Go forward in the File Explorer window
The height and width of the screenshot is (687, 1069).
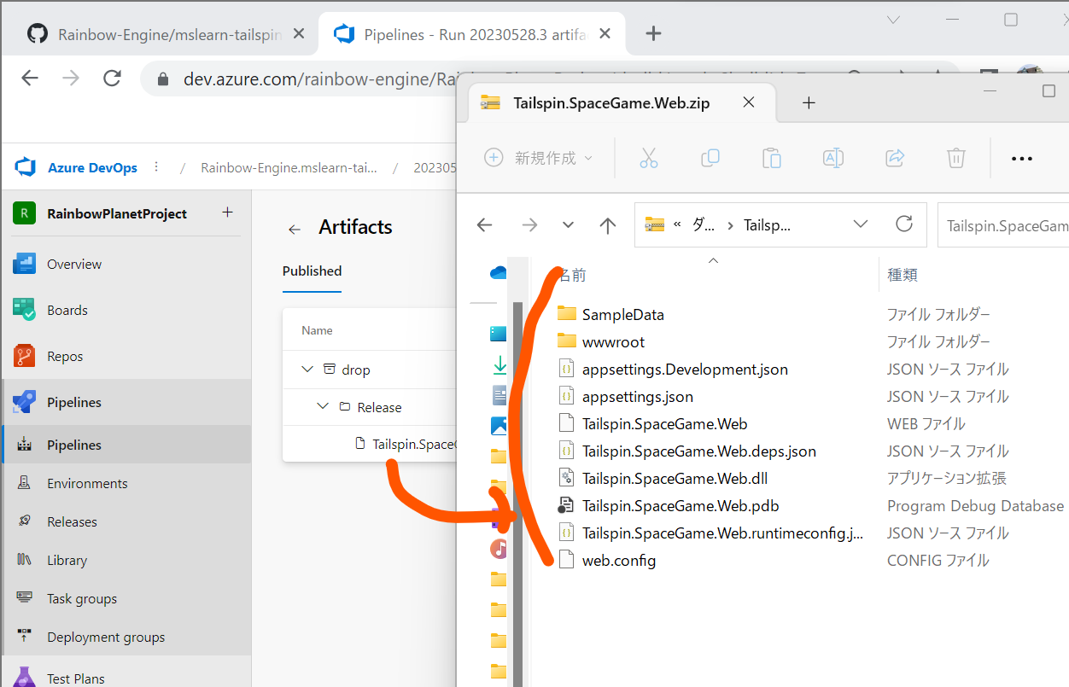[529, 224]
